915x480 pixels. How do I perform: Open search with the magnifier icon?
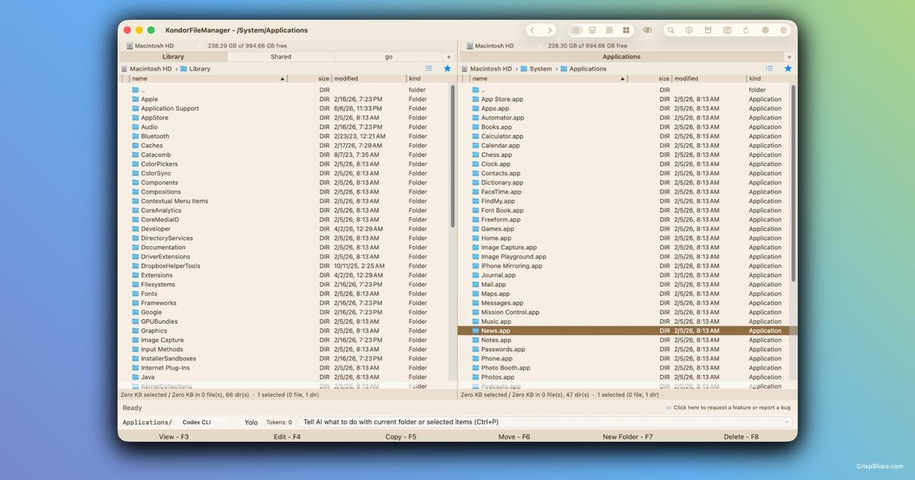(x=671, y=30)
